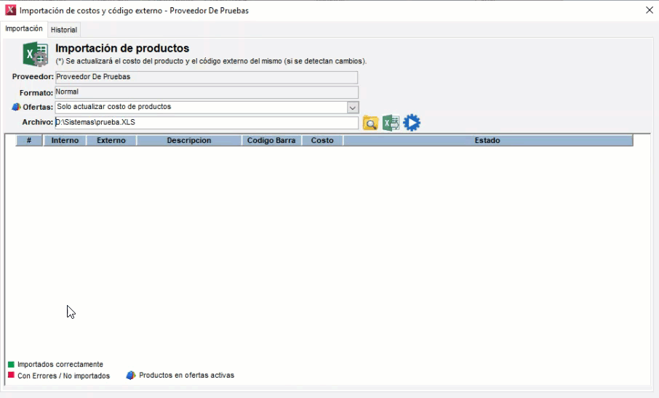Click the Productos en ofertas activas legend icon
The height and width of the screenshot is (398, 659).
[x=131, y=375]
